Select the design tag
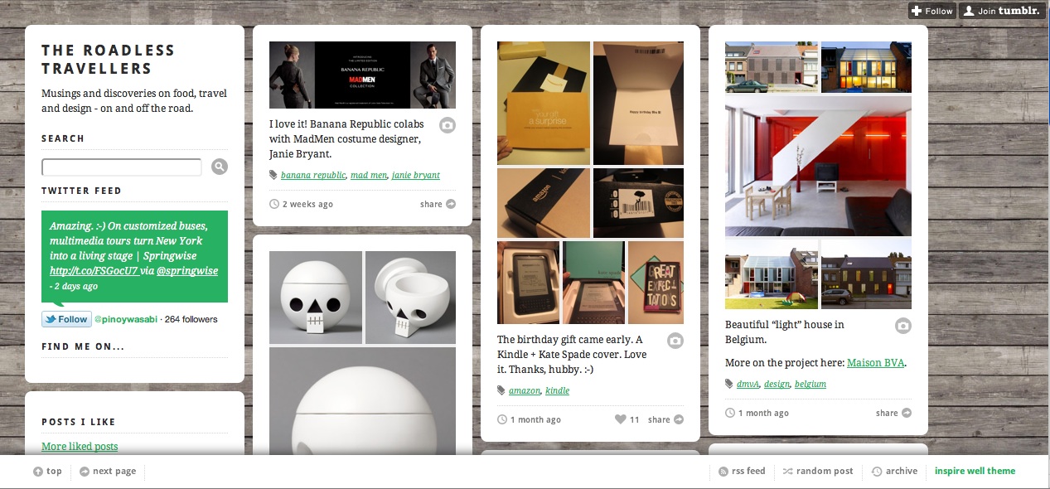 [x=777, y=385]
